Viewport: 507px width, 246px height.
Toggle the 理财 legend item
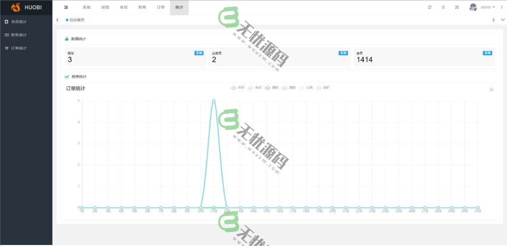(x=289, y=88)
